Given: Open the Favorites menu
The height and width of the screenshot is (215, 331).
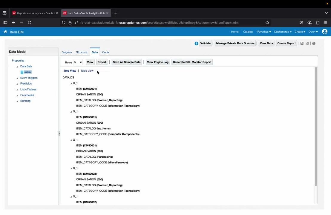Looking at the screenshot, I should click(264, 32).
